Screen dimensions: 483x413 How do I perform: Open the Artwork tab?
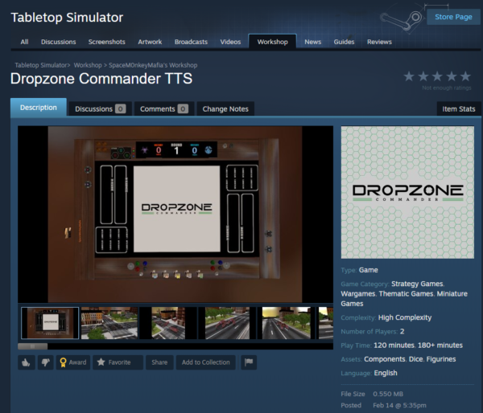coord(150,42)
